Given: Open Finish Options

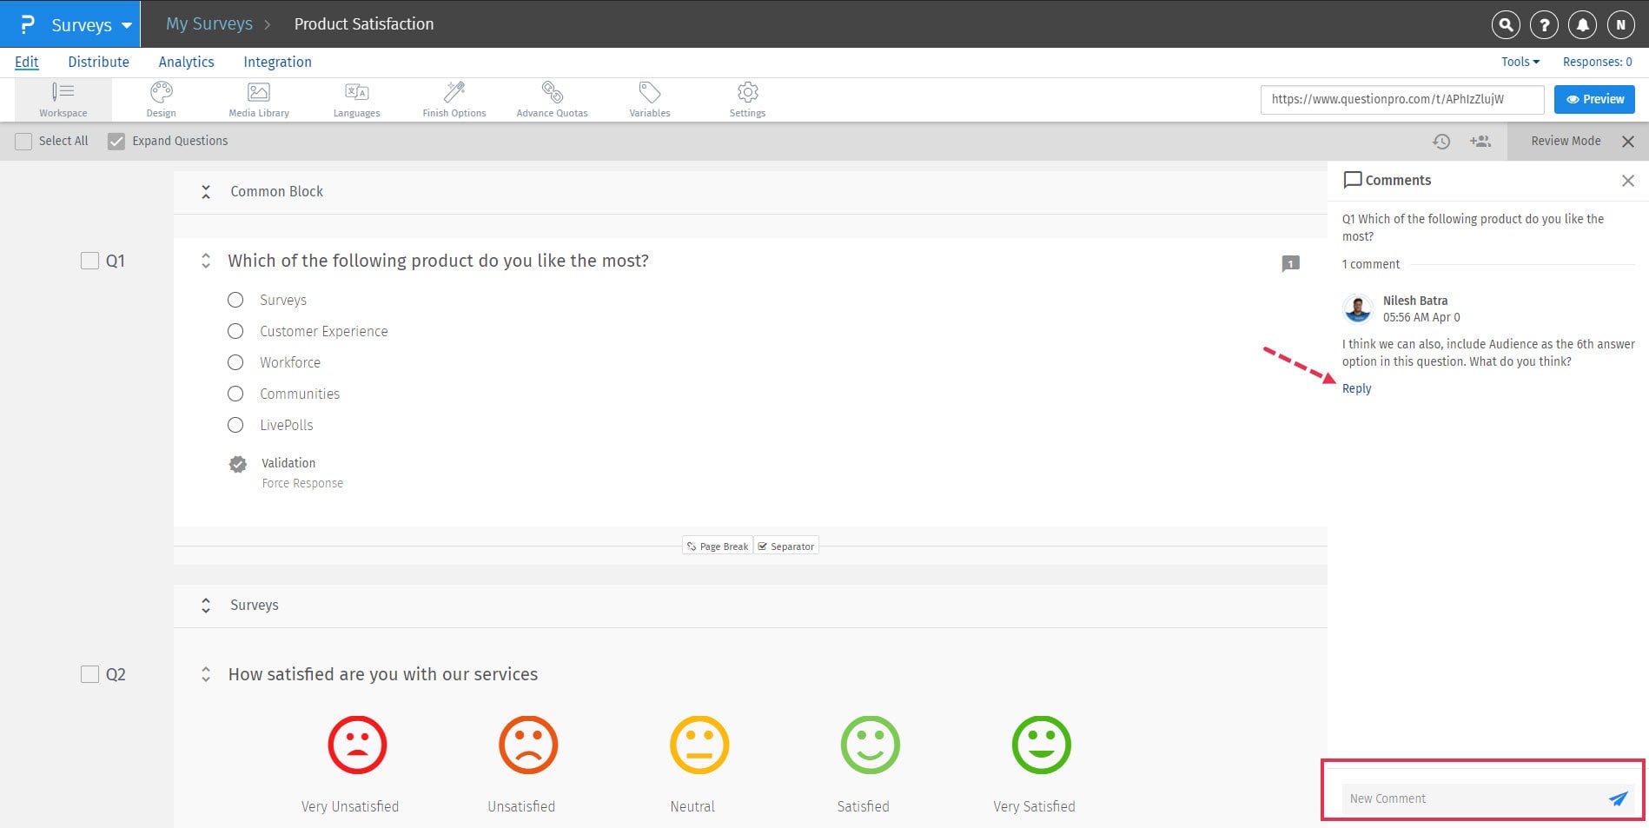Looking at the screenshot, I should [454, 98].
